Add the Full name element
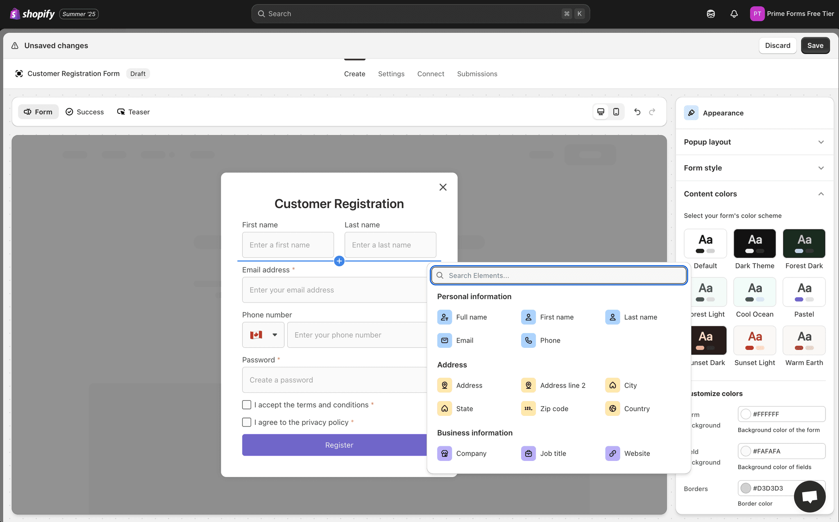 [x=462, y=317]
